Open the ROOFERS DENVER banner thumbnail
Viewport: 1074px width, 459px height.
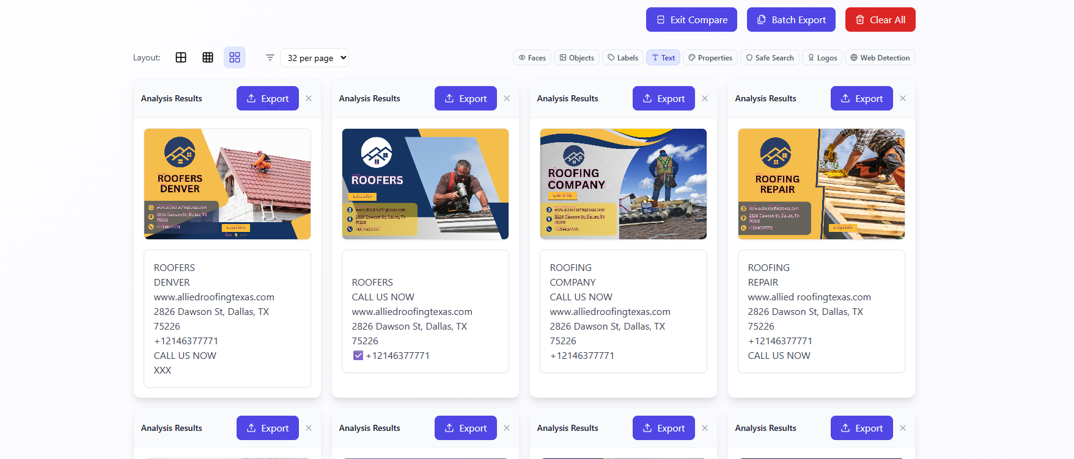[x=227, y=184]
